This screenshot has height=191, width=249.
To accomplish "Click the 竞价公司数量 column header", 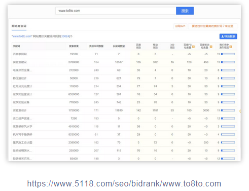I will click(x=96, y=46).
